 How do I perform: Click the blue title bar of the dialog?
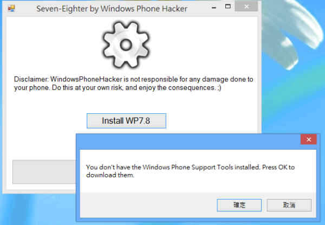pyautogui.click(x=188, y=142)
